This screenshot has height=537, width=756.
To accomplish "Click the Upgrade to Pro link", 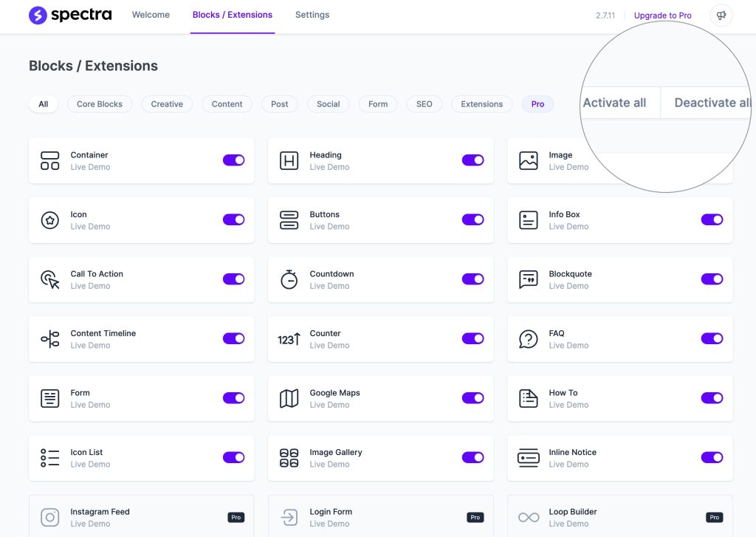I will [663, 16].
